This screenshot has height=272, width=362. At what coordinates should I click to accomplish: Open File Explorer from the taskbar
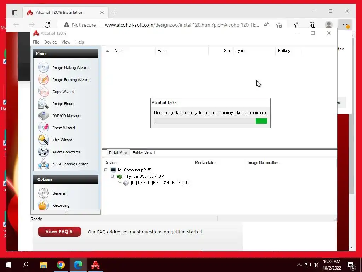tap(43, 265)
